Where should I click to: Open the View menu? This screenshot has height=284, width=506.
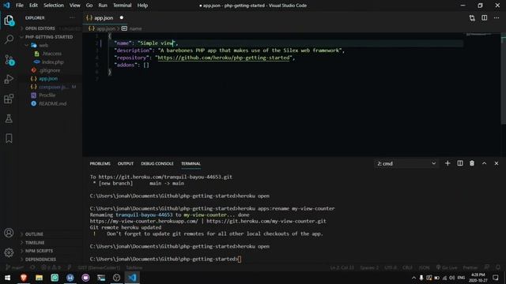coord(74,6)
